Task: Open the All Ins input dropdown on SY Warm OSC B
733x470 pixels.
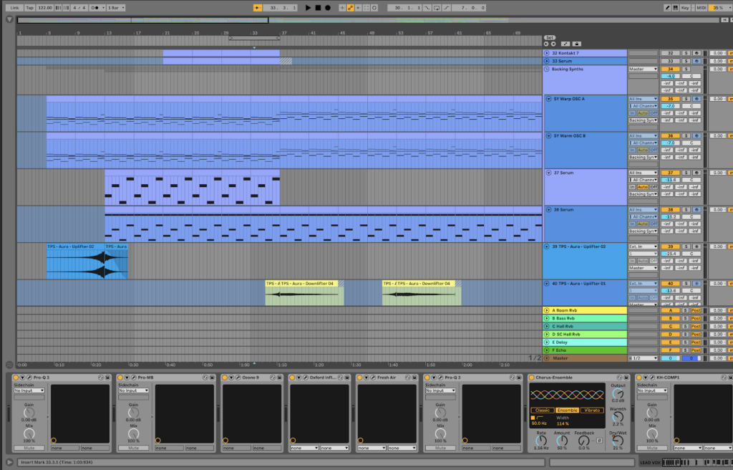Action: 642,136
